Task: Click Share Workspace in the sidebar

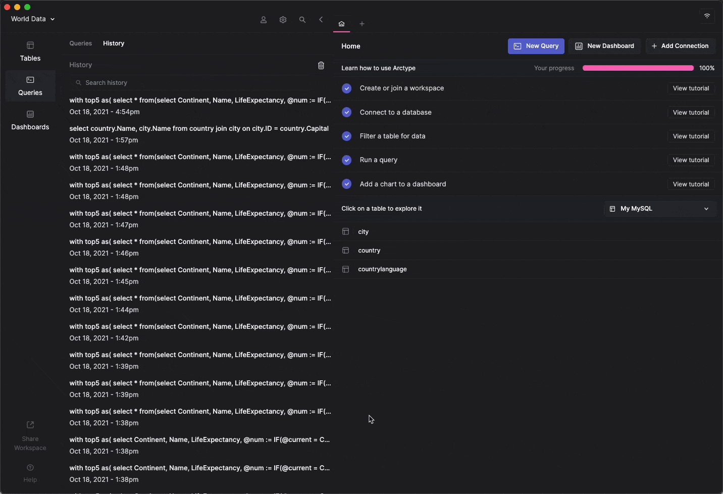Action: [30, 435]
